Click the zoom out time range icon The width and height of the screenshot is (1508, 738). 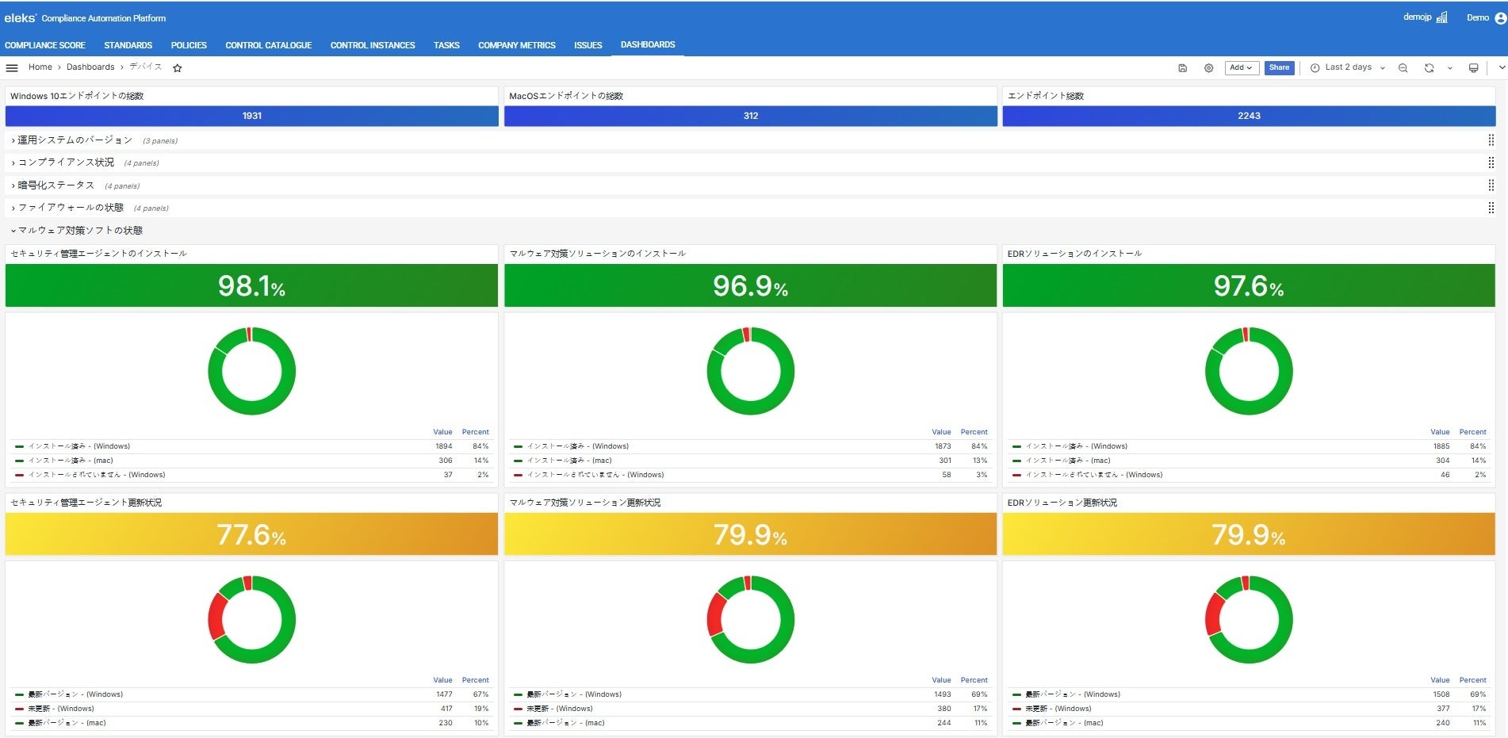coord(1403,68)
